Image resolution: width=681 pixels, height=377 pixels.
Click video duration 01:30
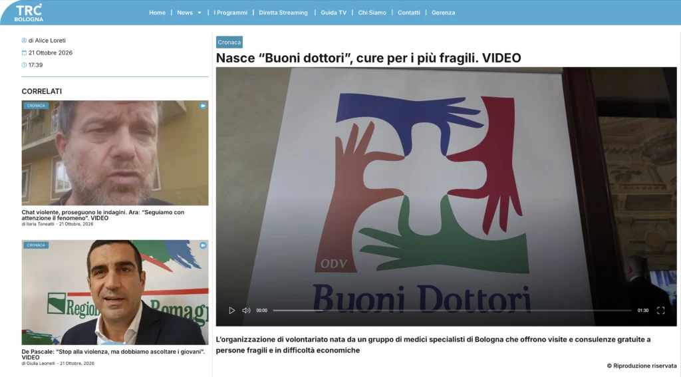tap(643, 311)
